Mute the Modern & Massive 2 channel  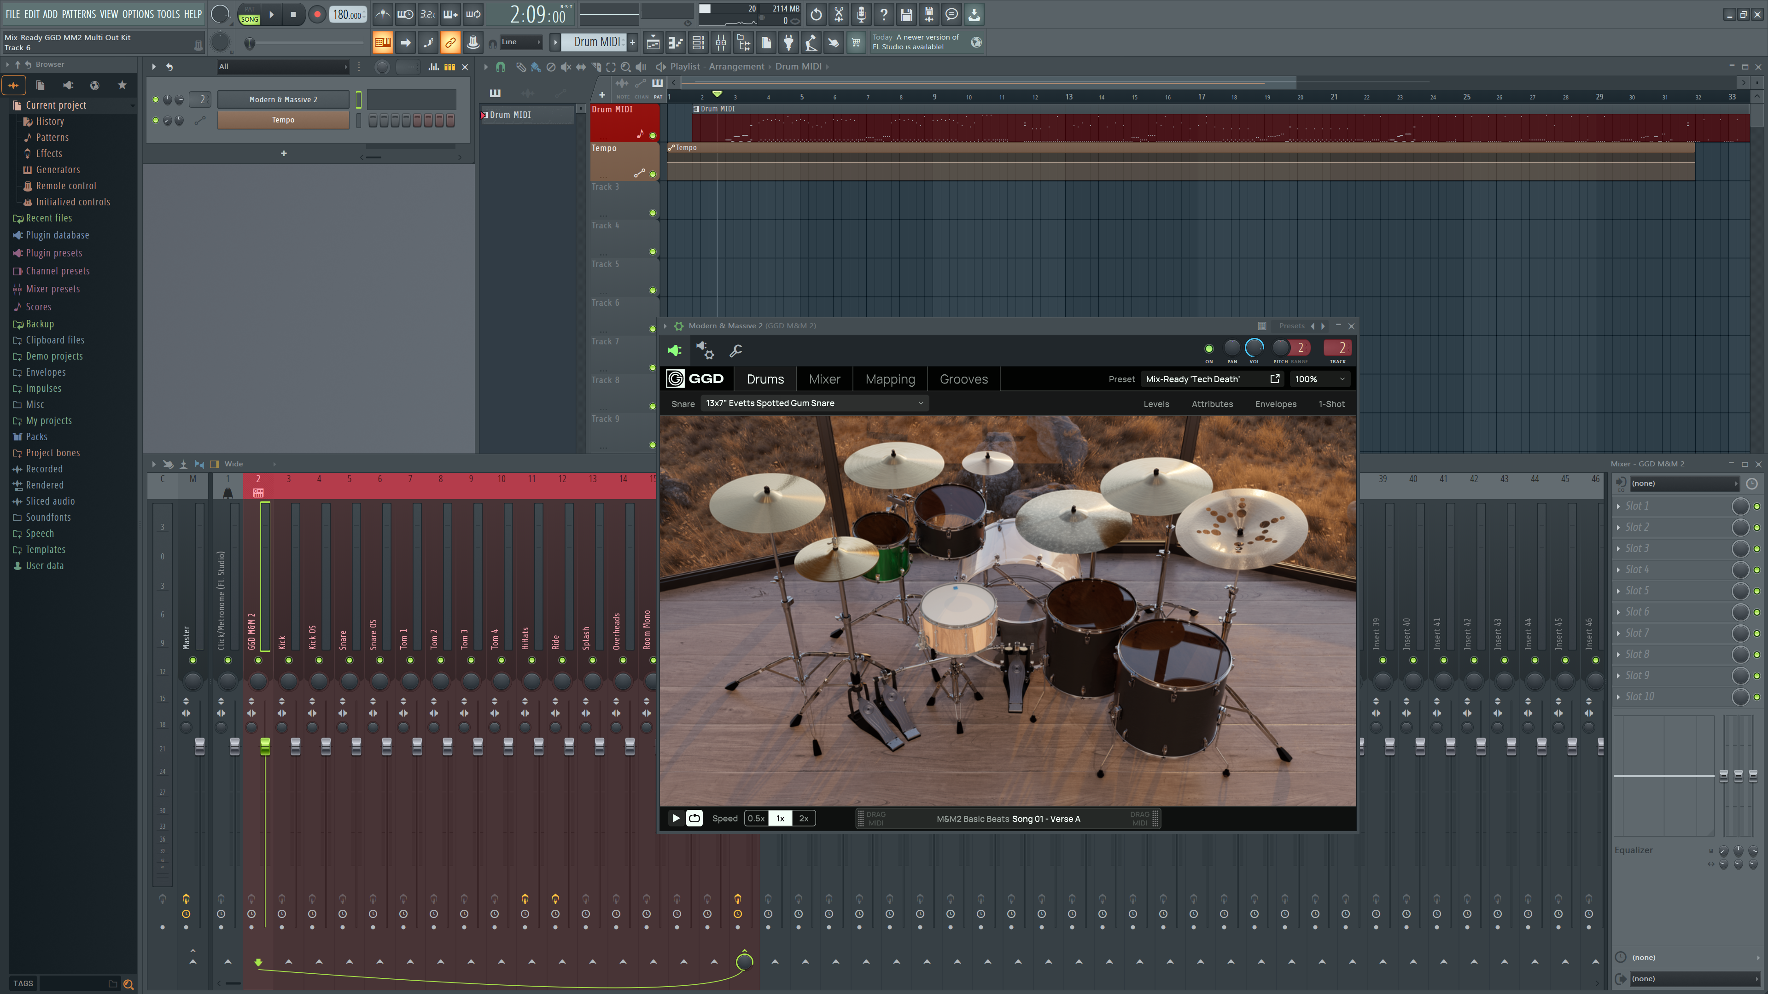pos(156,99)
